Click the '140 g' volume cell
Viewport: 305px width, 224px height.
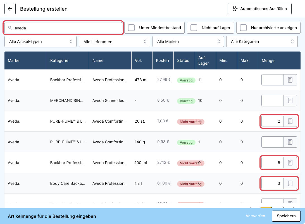click(140, 142)
